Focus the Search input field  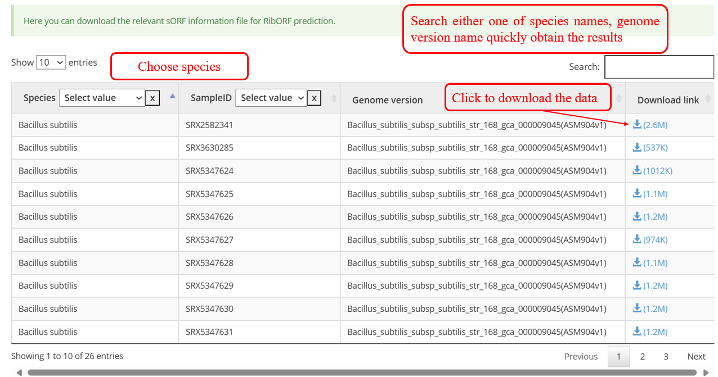(x=658, y=67)
